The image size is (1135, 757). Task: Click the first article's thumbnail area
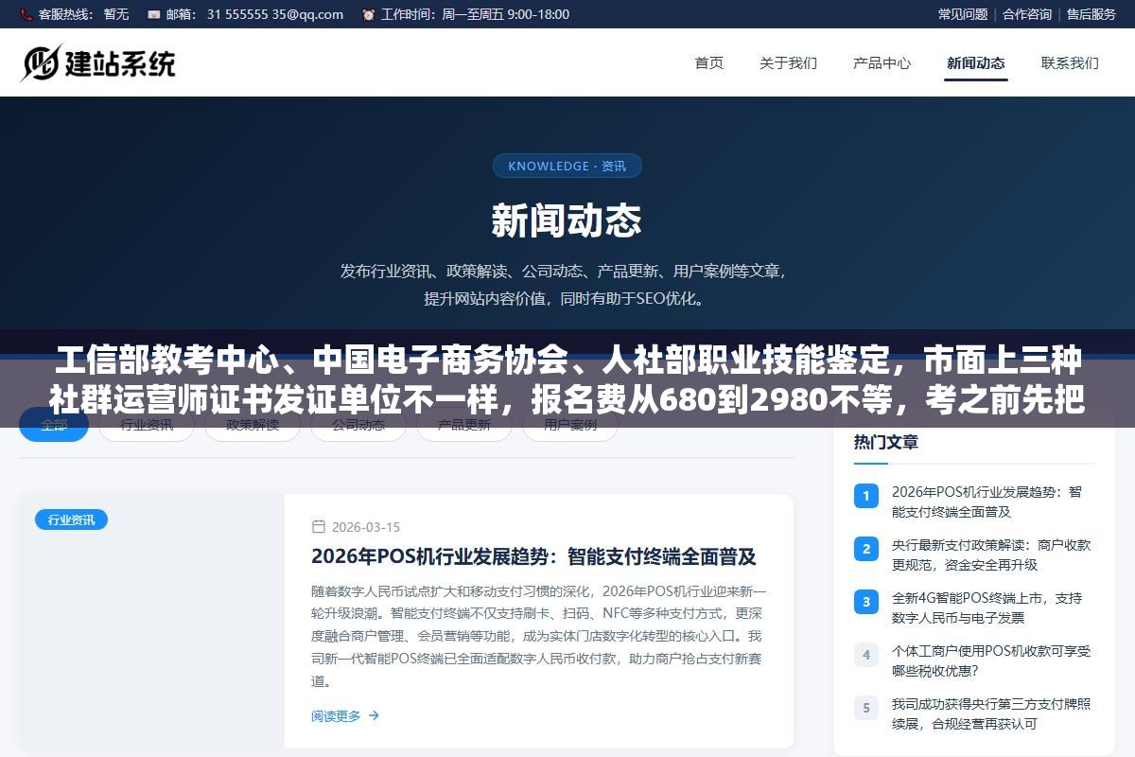click(x=151, y=621)
